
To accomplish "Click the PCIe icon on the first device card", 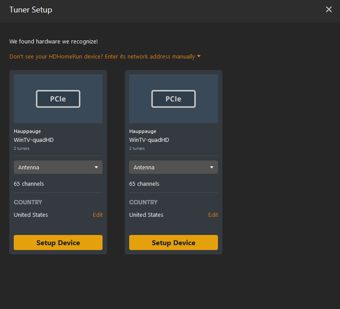I will tap(58, 99).
